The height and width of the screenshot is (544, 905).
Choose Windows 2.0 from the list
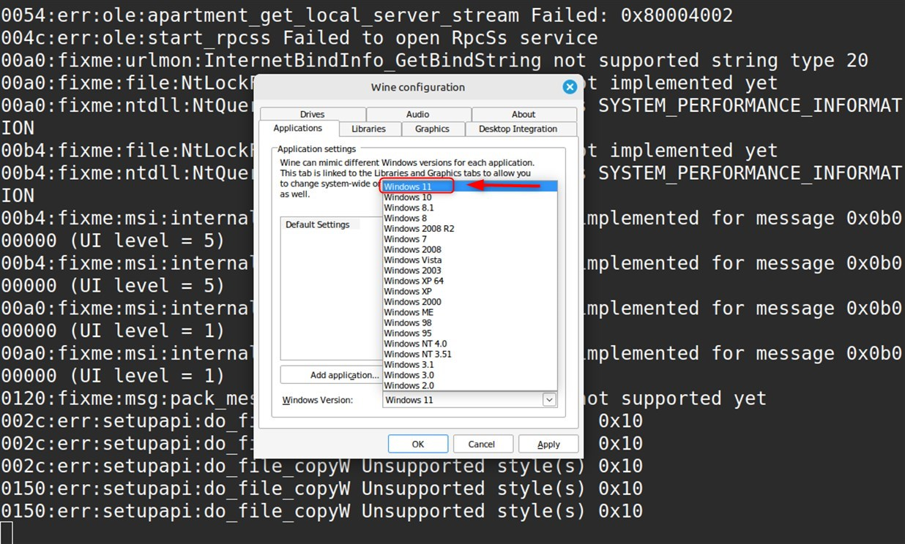(x=469, y=385)
